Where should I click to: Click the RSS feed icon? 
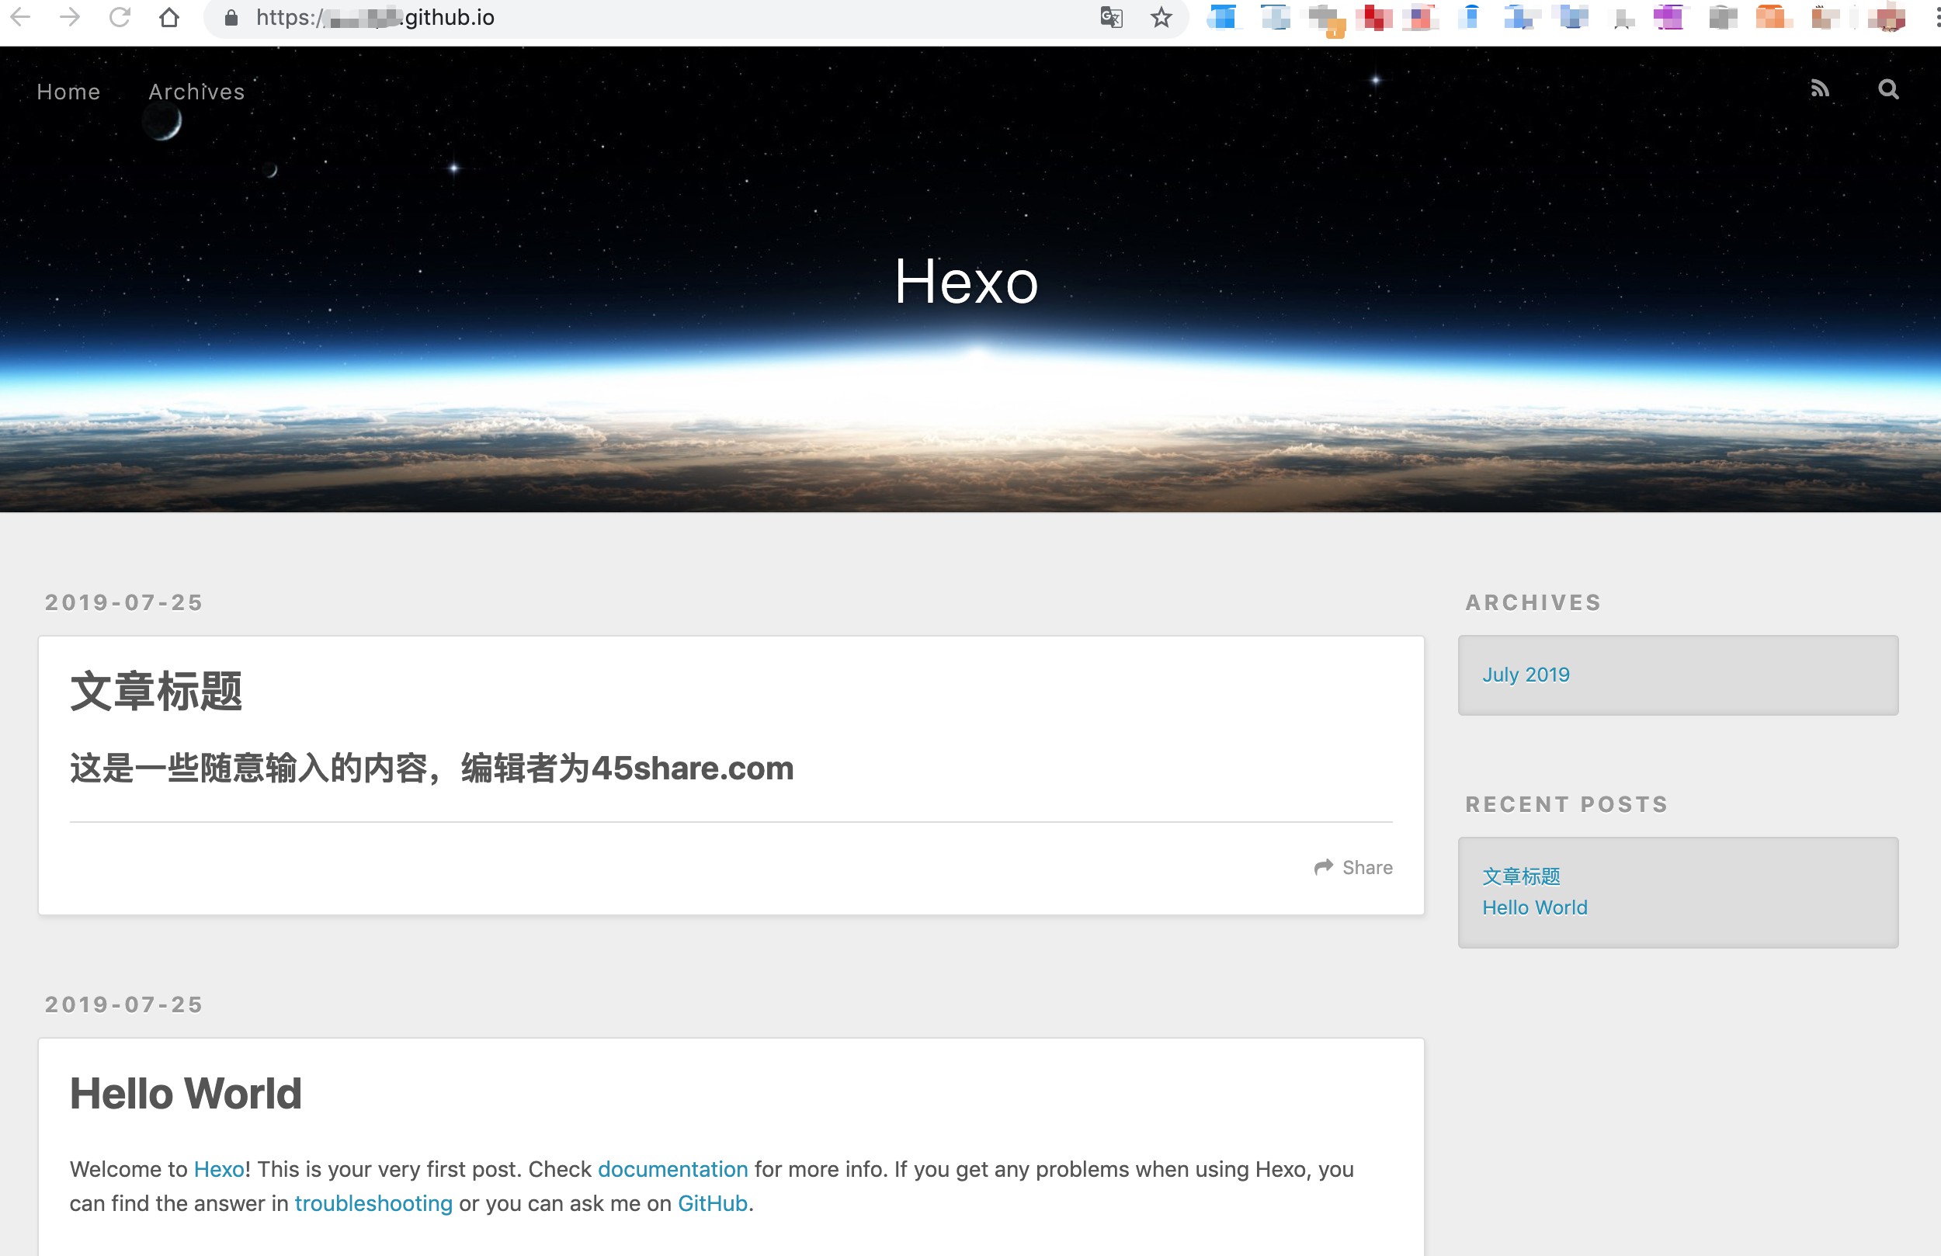1819,89
